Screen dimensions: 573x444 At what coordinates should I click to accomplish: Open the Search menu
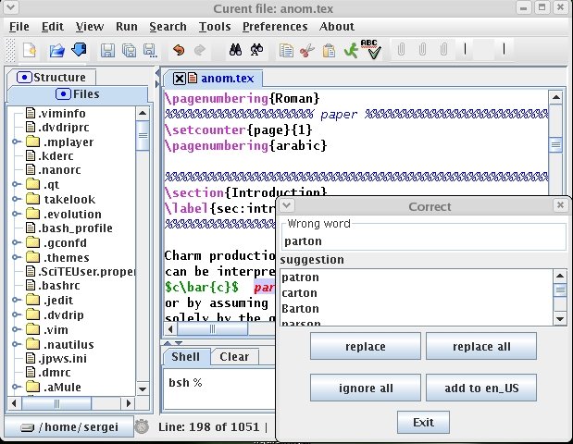pyautogui.click(x=168, y=27)
